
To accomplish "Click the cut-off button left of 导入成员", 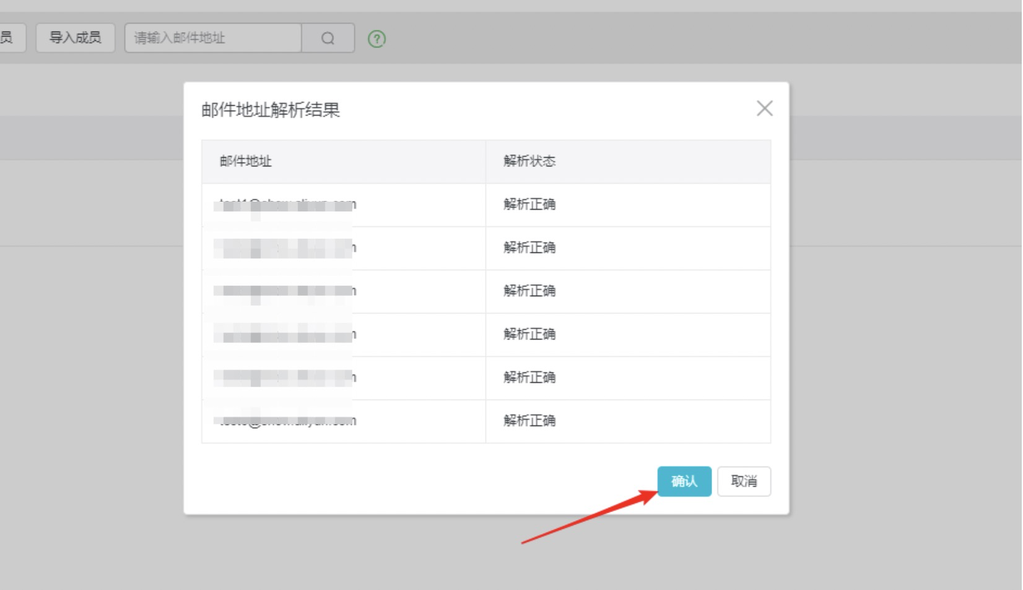I will 11,38.
